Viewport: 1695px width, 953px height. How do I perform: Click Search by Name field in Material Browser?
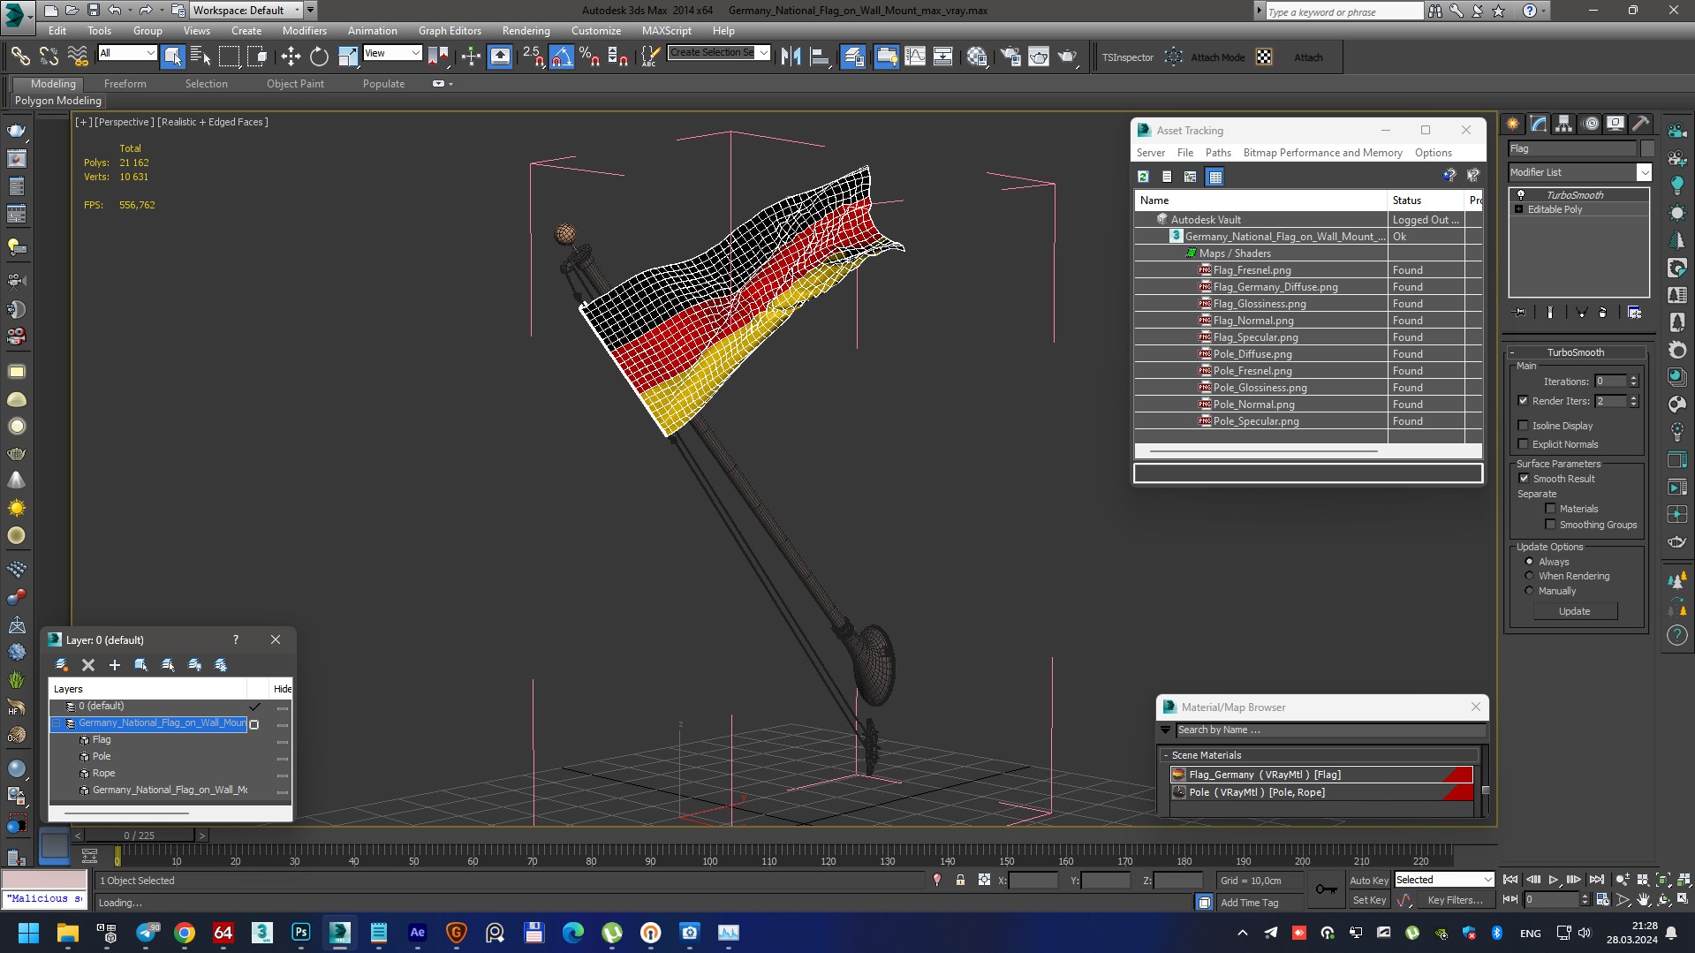pos(1330,730)
